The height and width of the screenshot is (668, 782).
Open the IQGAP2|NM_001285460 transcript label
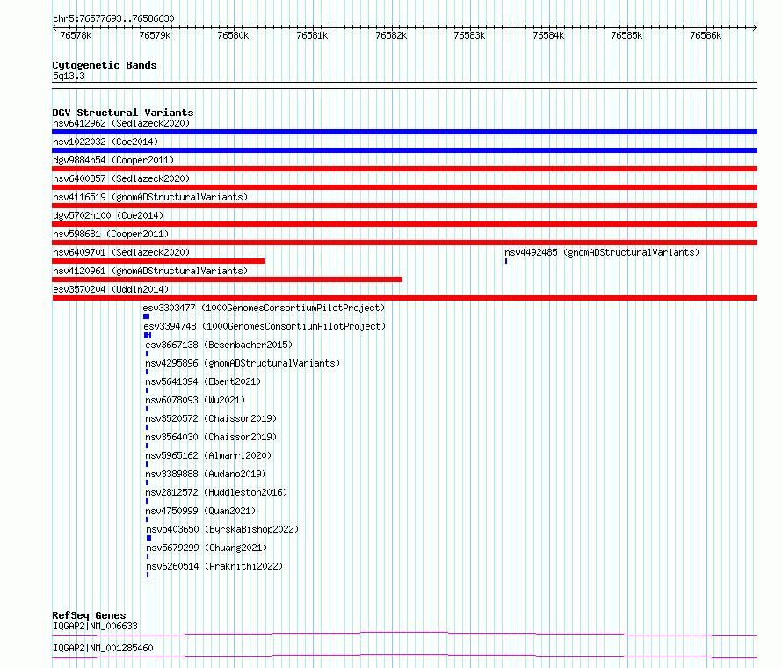[103, 648]
